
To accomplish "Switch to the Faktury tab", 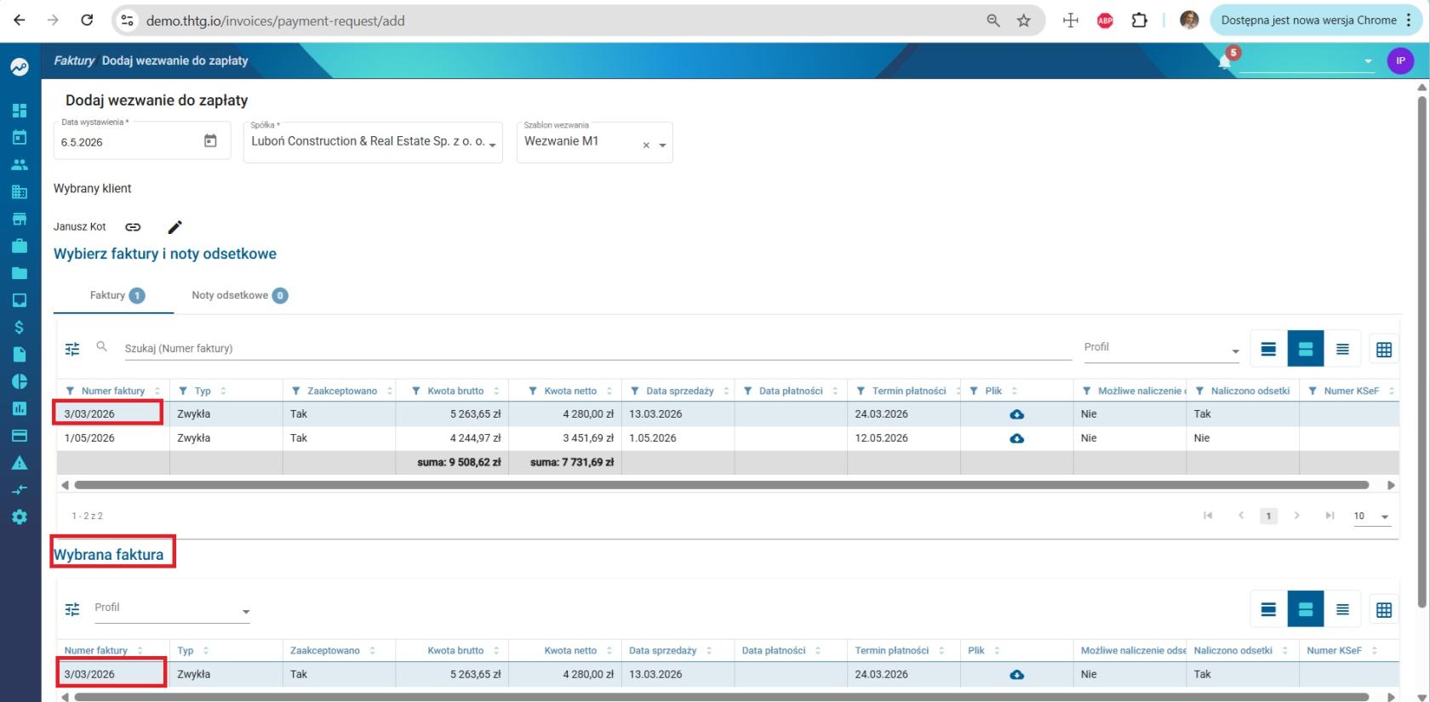I will click(117, 295).
